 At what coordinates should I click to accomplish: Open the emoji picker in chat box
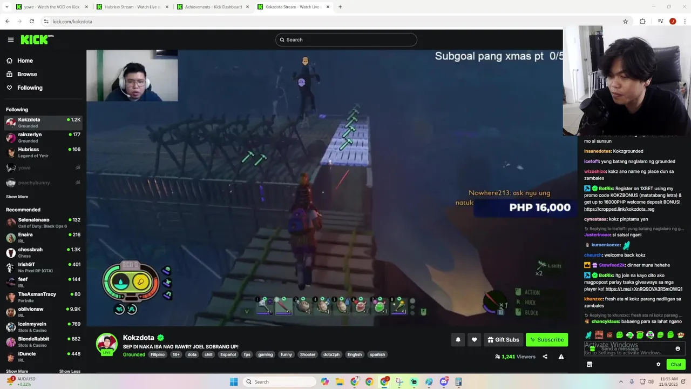(678, 348)
